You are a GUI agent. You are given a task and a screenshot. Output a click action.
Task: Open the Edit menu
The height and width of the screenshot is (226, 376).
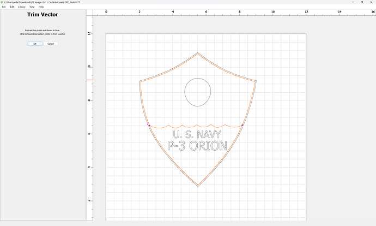(x=11, y=7)
